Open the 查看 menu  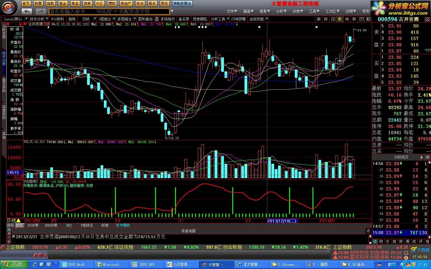[265, 11]
